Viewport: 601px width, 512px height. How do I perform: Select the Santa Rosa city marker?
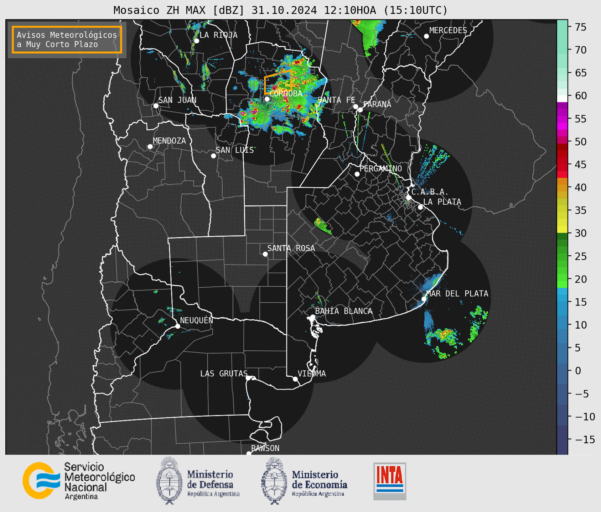coord(265,254)
